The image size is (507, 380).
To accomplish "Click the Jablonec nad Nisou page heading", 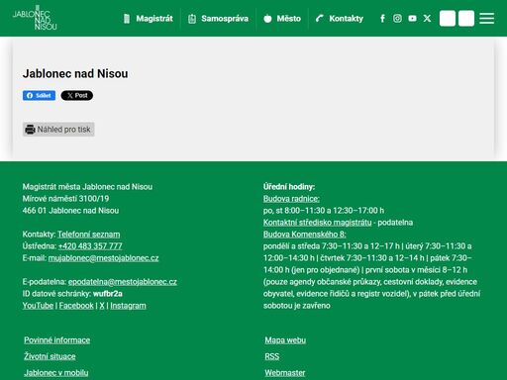I will [75, 73].
